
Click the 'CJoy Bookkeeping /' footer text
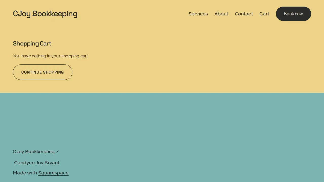[x=36, y=152]
